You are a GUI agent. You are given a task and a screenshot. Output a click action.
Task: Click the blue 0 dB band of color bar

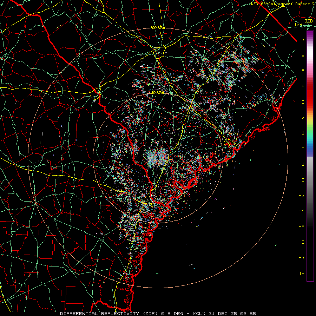click(310, 150)
